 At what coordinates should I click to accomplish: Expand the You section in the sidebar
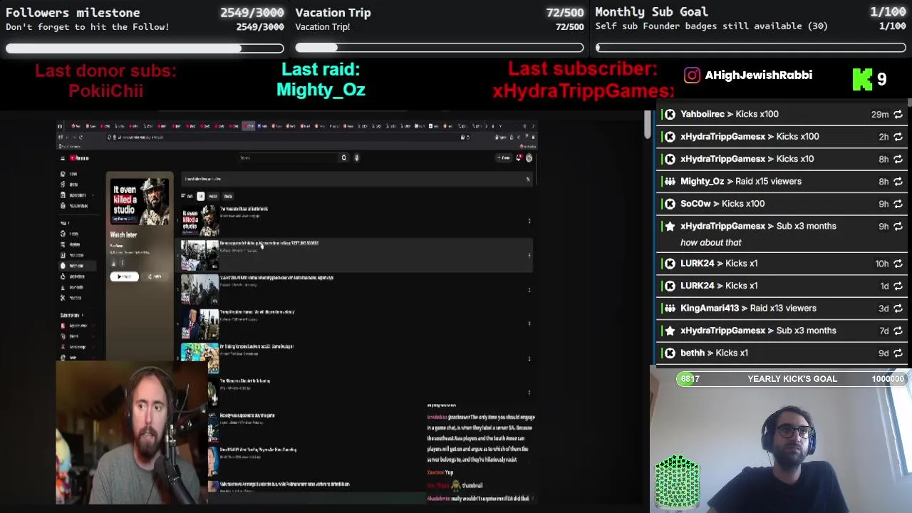pyautogui.click(x=65, y=222)
